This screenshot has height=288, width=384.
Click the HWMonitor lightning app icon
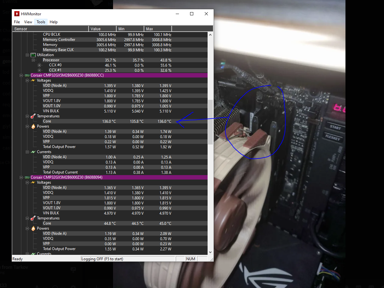tap(17, 14)
